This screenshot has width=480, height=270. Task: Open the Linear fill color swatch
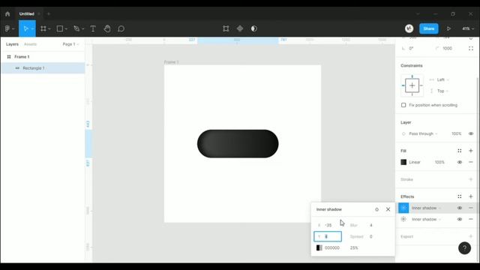click(403, 162)
